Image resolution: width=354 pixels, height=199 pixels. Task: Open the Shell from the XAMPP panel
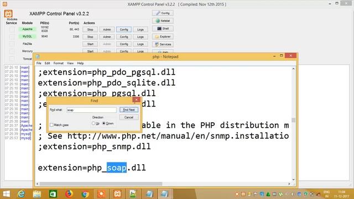[163, 29]
